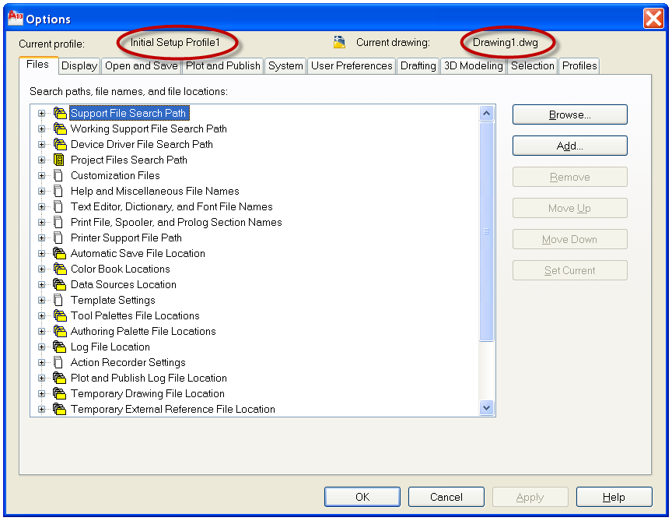Select the file icon for Help and Miscellaneous File Names
Screen dimensions: 672x521
pos(58,191)
